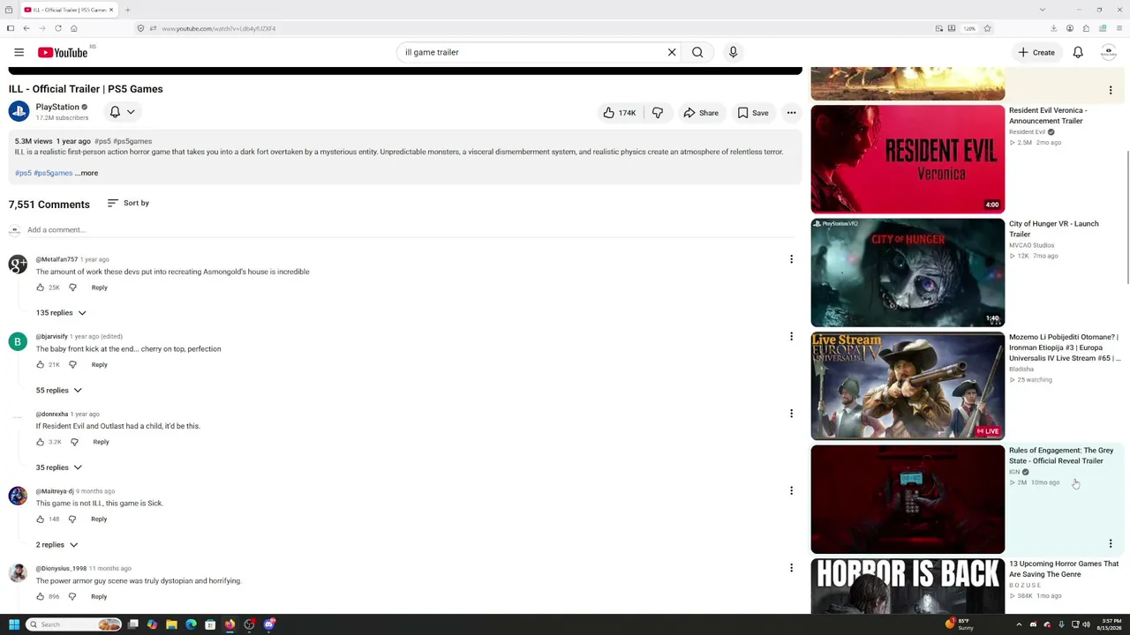Like the @Metalfan757 comment

(x=40, y=288)
